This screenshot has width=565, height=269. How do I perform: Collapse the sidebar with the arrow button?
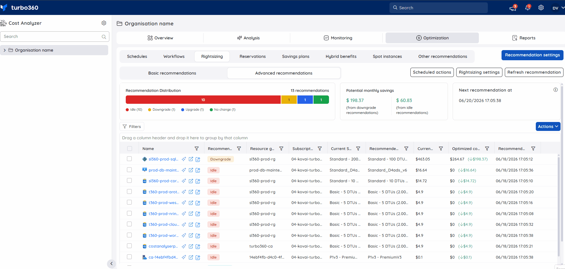[111, 264]
